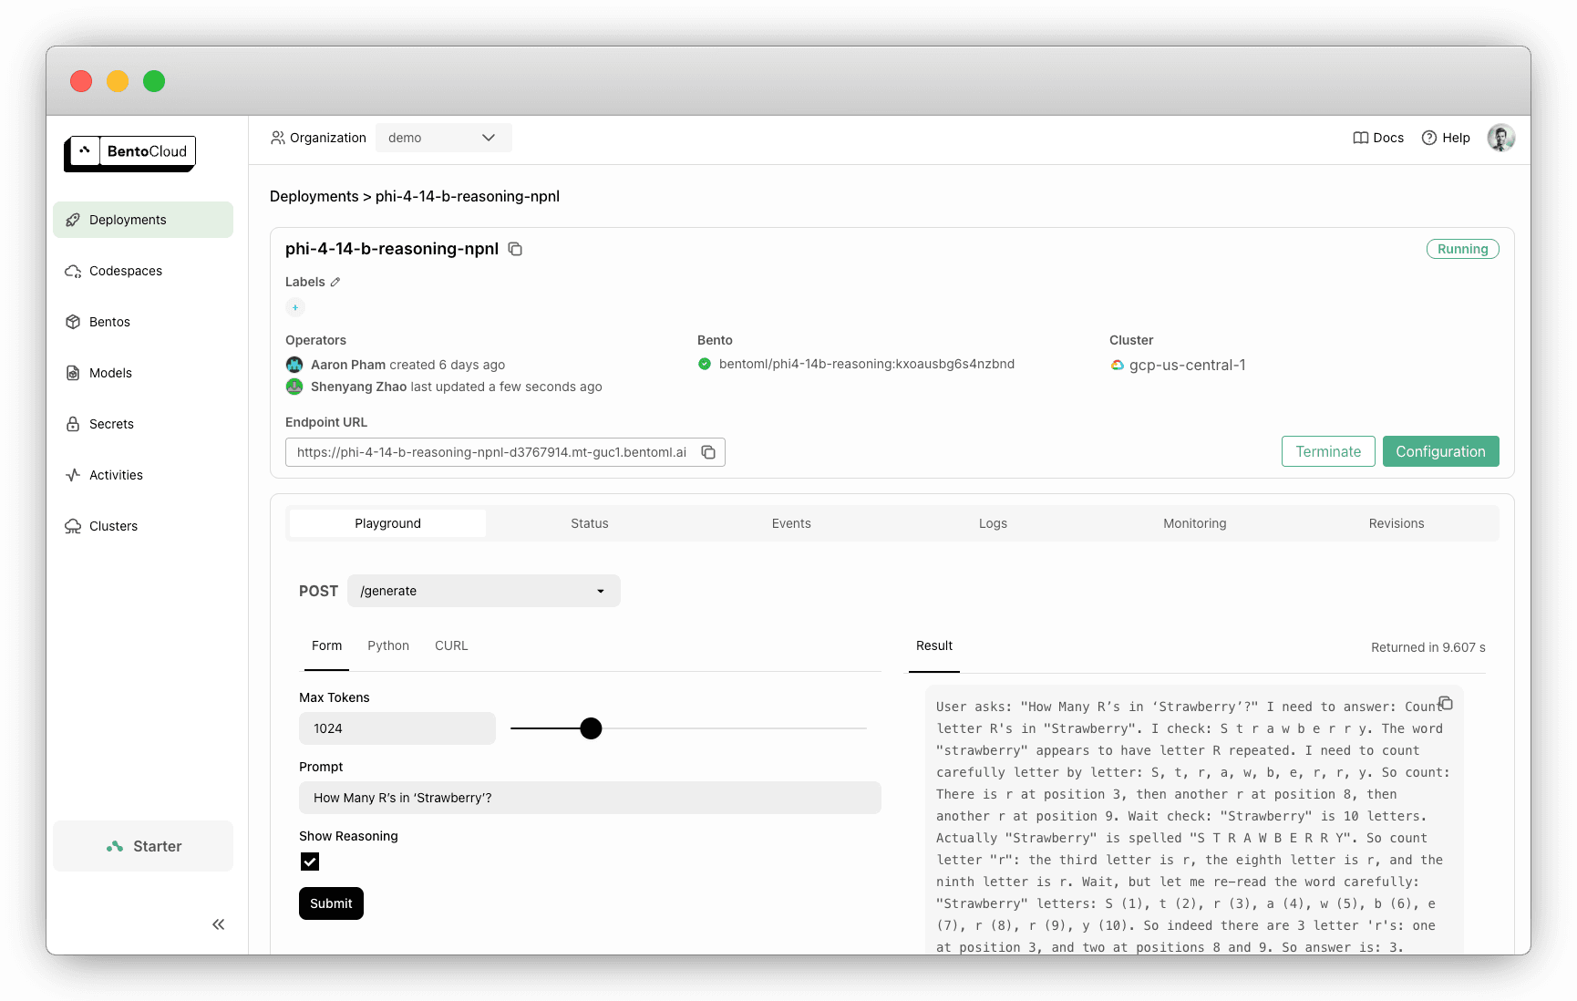
Task: Click the Running status badge
Action: pyautogui.click(x=1462, y=249)
